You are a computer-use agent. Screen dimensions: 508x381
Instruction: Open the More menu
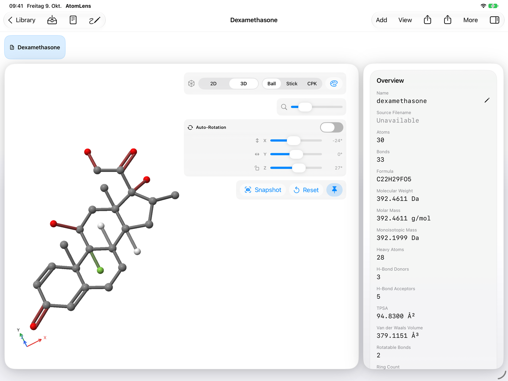pyautogui.click(x=470, y=20)
